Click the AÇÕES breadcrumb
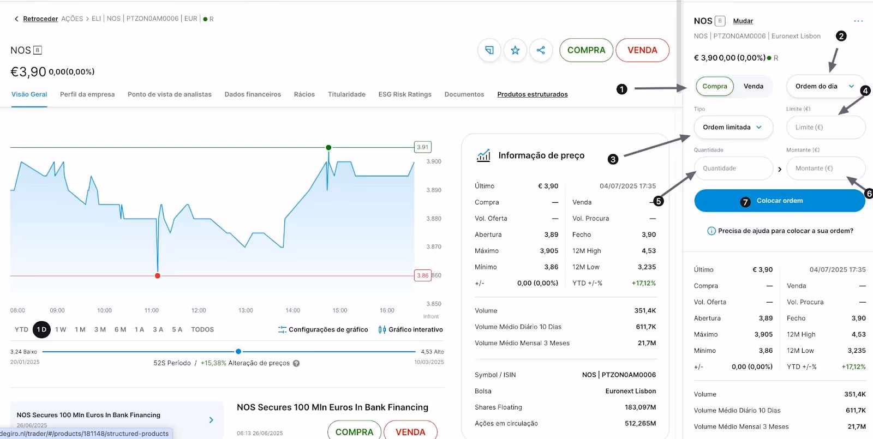The image size is (873, 439). [72, 19]
